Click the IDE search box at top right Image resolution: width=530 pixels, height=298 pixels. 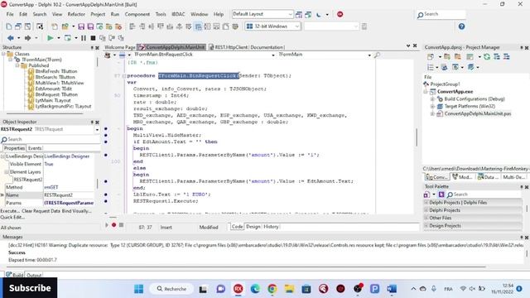[x=441, y=14]
